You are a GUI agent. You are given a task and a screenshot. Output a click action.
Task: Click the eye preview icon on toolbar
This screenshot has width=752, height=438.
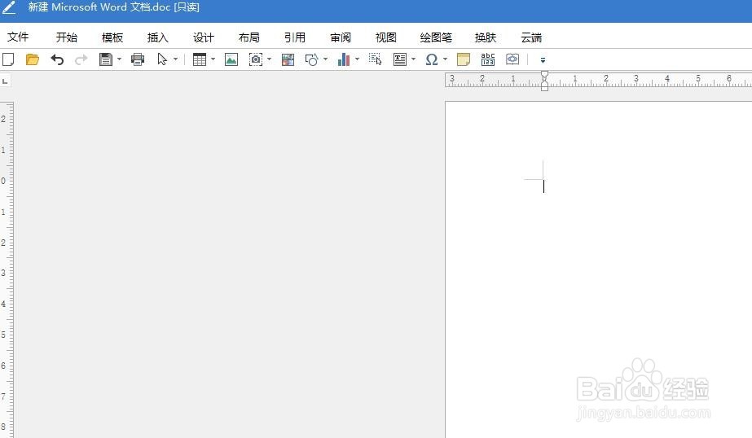[512, 59]
